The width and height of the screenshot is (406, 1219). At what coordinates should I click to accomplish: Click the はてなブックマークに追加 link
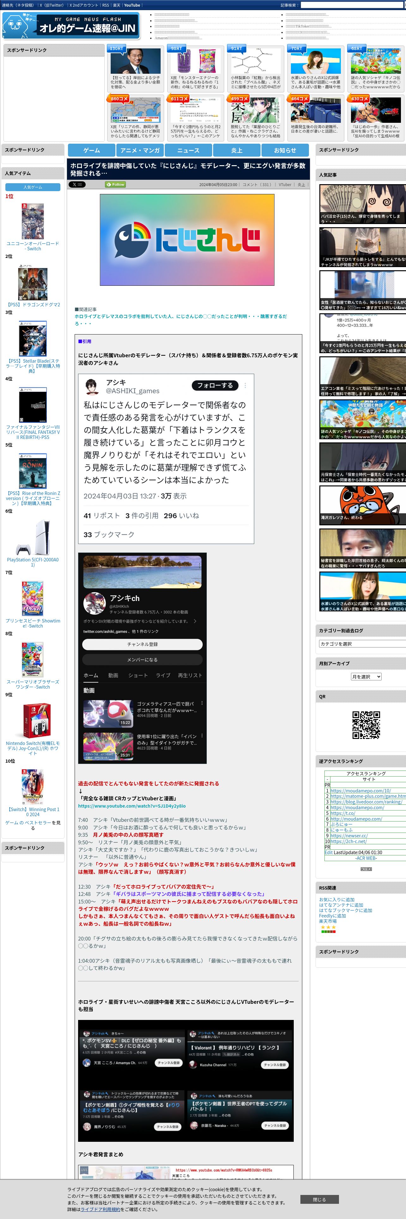[x=346, y=910]
